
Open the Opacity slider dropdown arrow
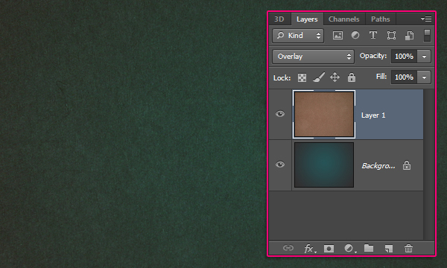[424, 57]
